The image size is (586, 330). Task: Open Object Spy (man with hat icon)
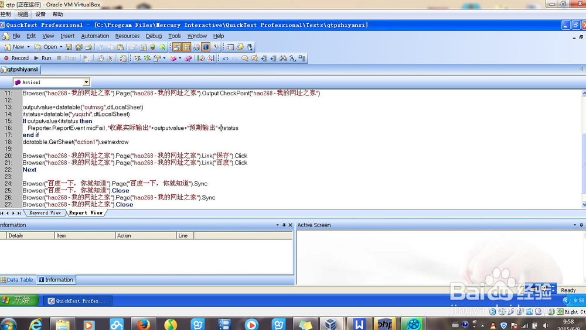click(249, 47)
